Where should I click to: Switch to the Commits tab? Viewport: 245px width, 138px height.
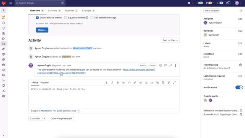point(54,10)
